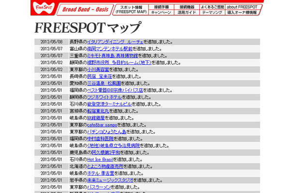Open the 阿久根第2平和 link
This screenshot has width=295, height=193.
(x=106, y=152)
